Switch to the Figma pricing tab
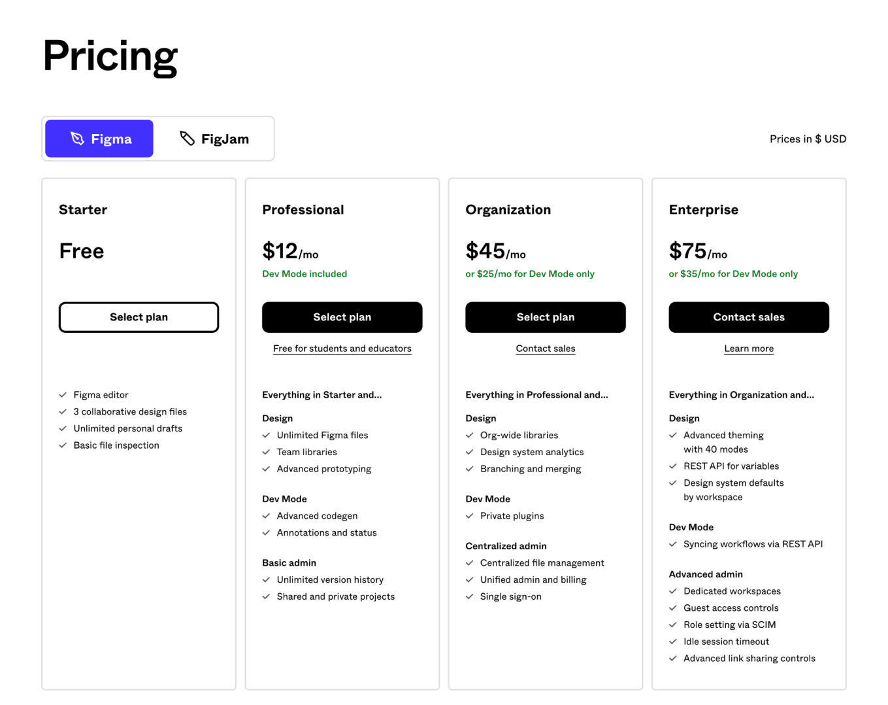888x705 pixels. [99, 139]
